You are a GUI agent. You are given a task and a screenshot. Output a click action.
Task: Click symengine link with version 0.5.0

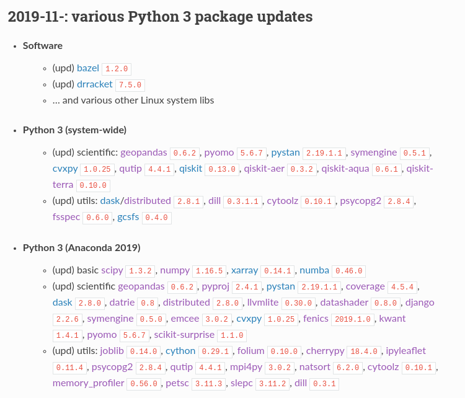110,318
